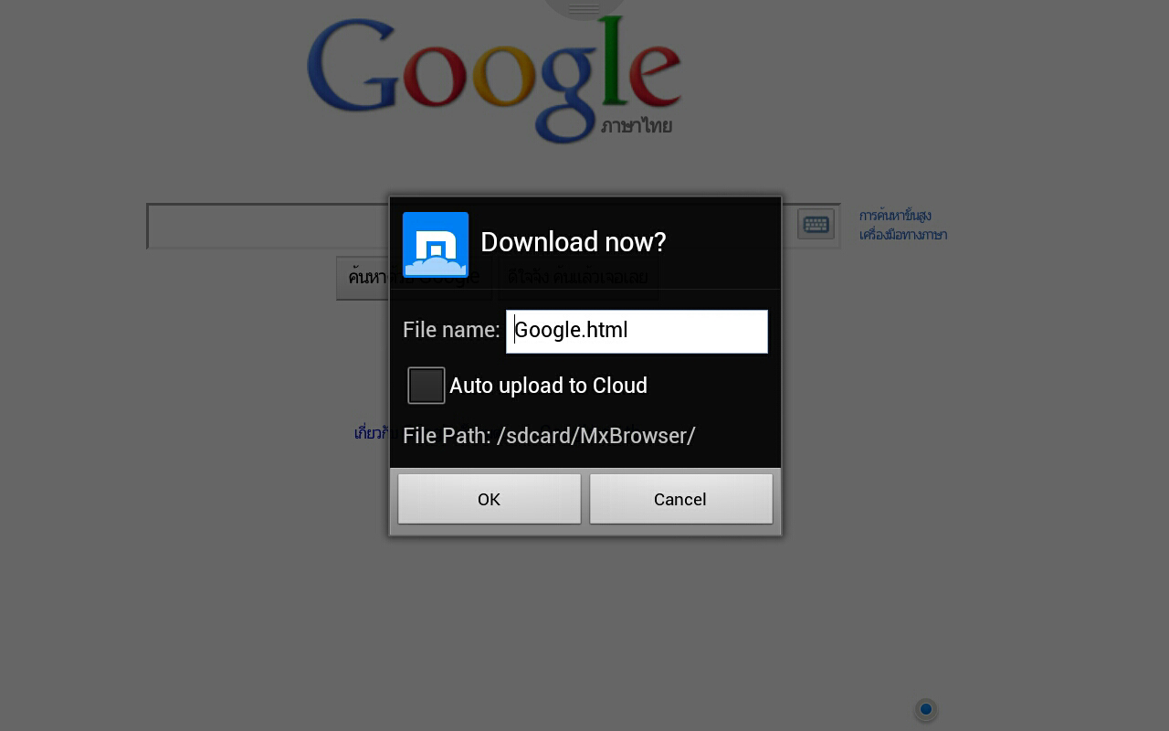Click the 'Download now?' dialog title
This screenshot has width=1169, height=731.
click(x=574, y=242)
